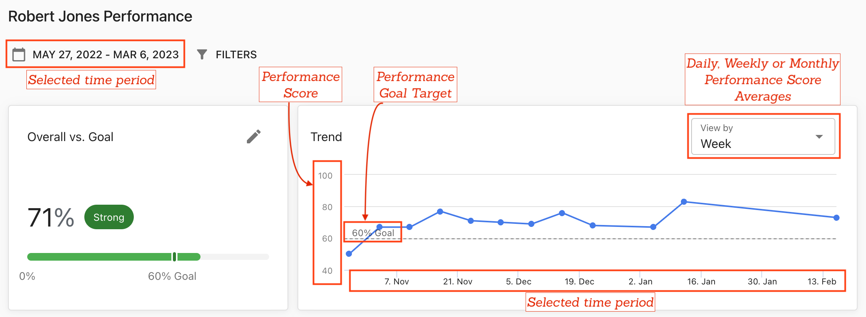Click the trend data point near 2. Jan
Viewport: 866px width, 317px height.
pos(653,227)
